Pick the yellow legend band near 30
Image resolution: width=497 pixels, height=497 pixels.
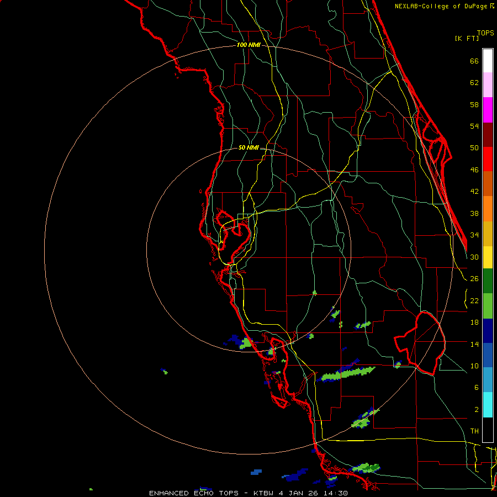point(488,257)
